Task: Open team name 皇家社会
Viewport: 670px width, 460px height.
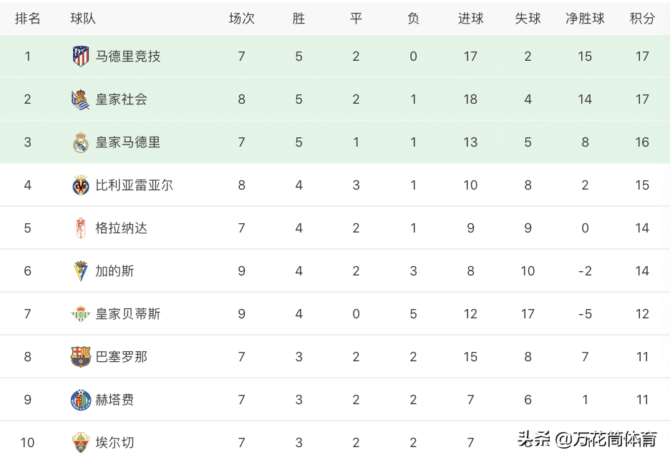Action: 122,99
